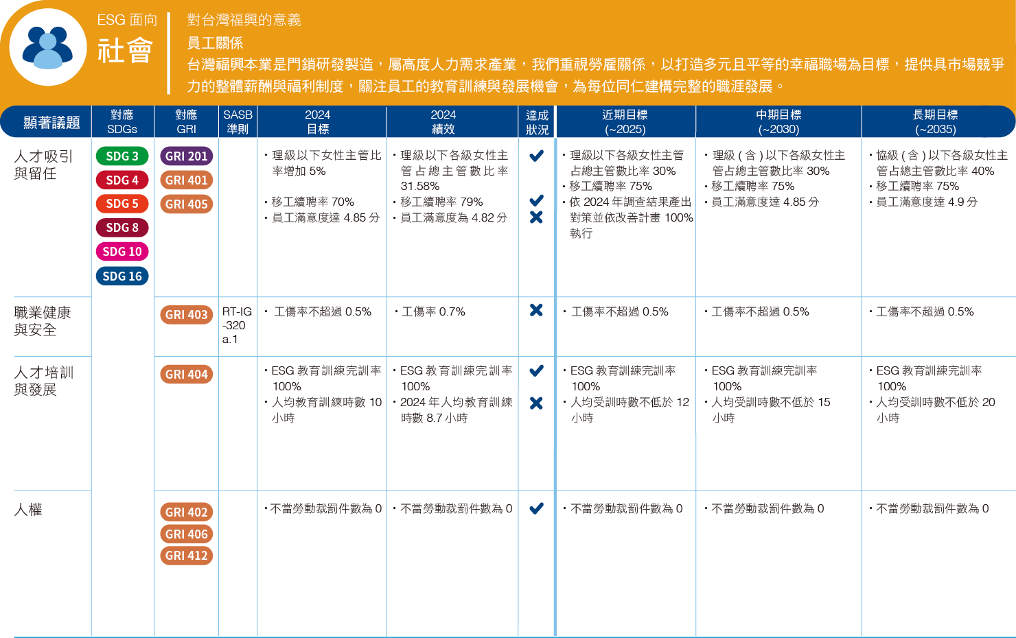
Task: Click the GRI 404 badge
Action: tap(187, 374)
